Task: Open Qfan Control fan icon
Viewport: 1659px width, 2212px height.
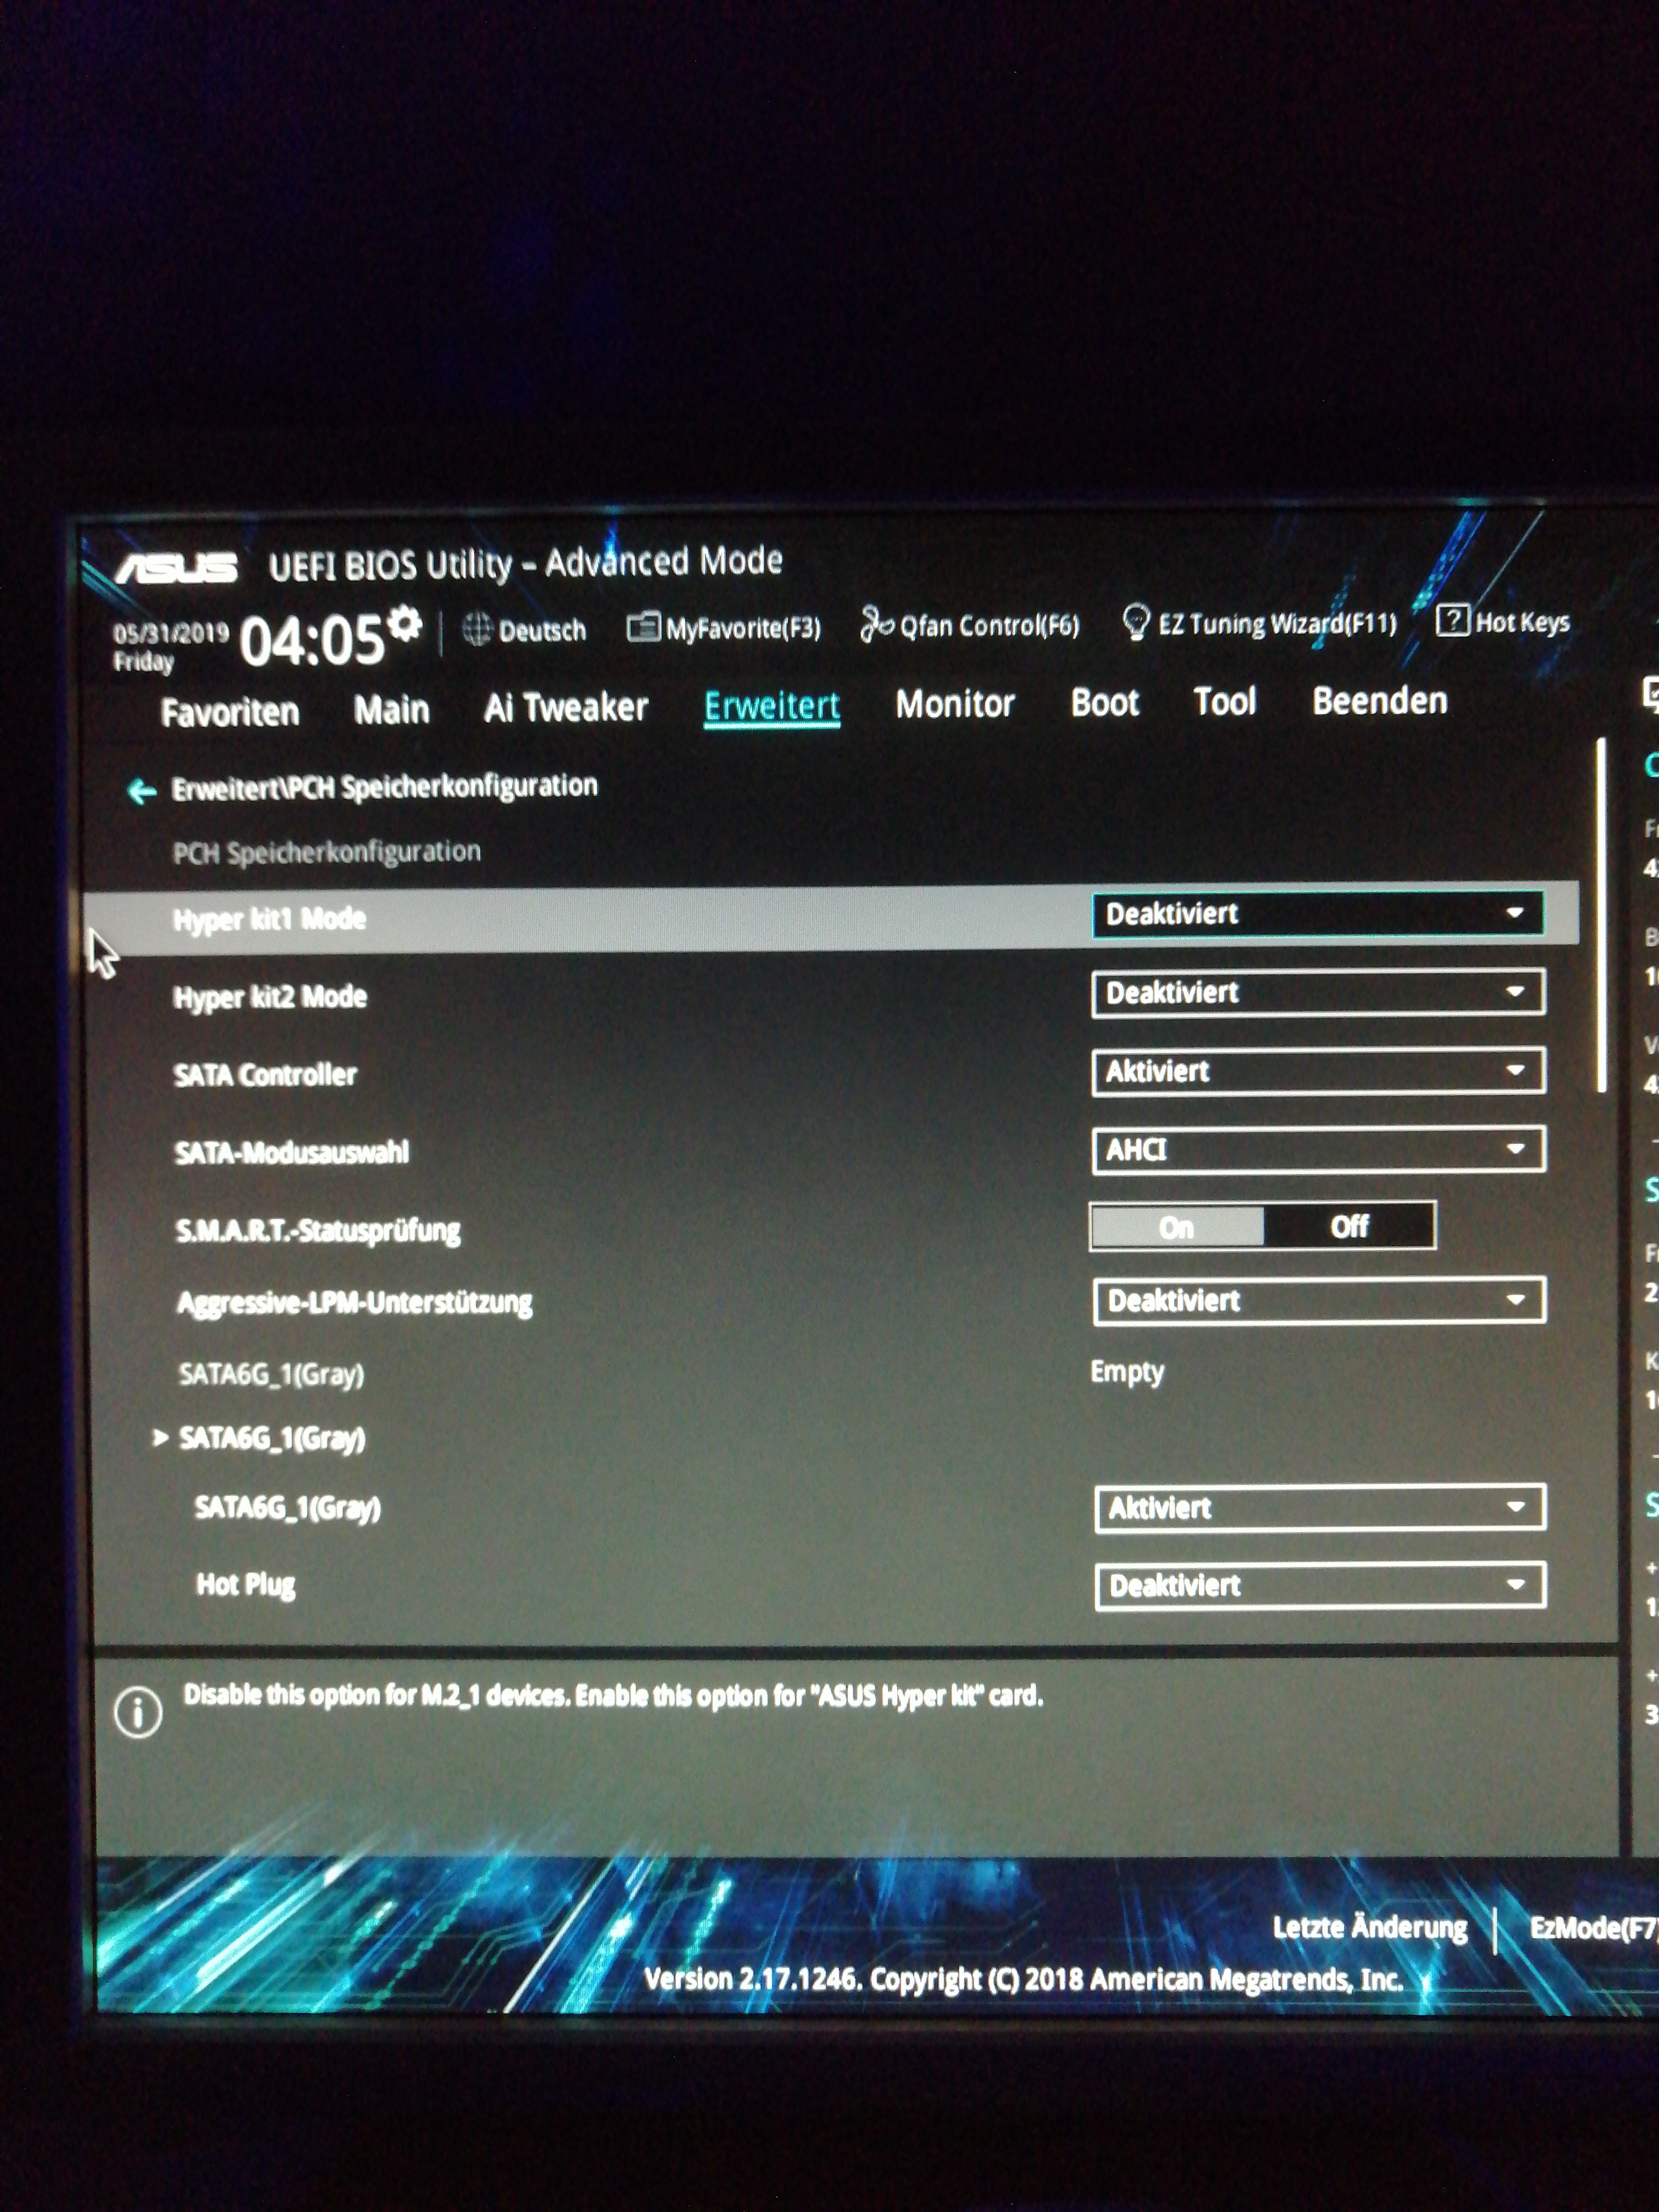Action: pos(876,624)
